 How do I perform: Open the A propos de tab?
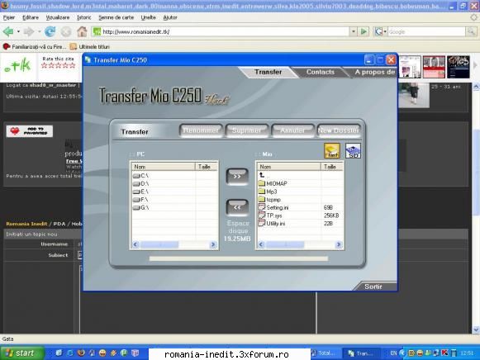pos(374,72)
